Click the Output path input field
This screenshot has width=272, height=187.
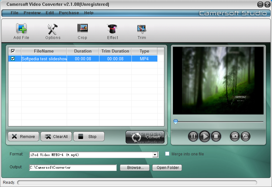pyautogui.click(x=73, y=167)
